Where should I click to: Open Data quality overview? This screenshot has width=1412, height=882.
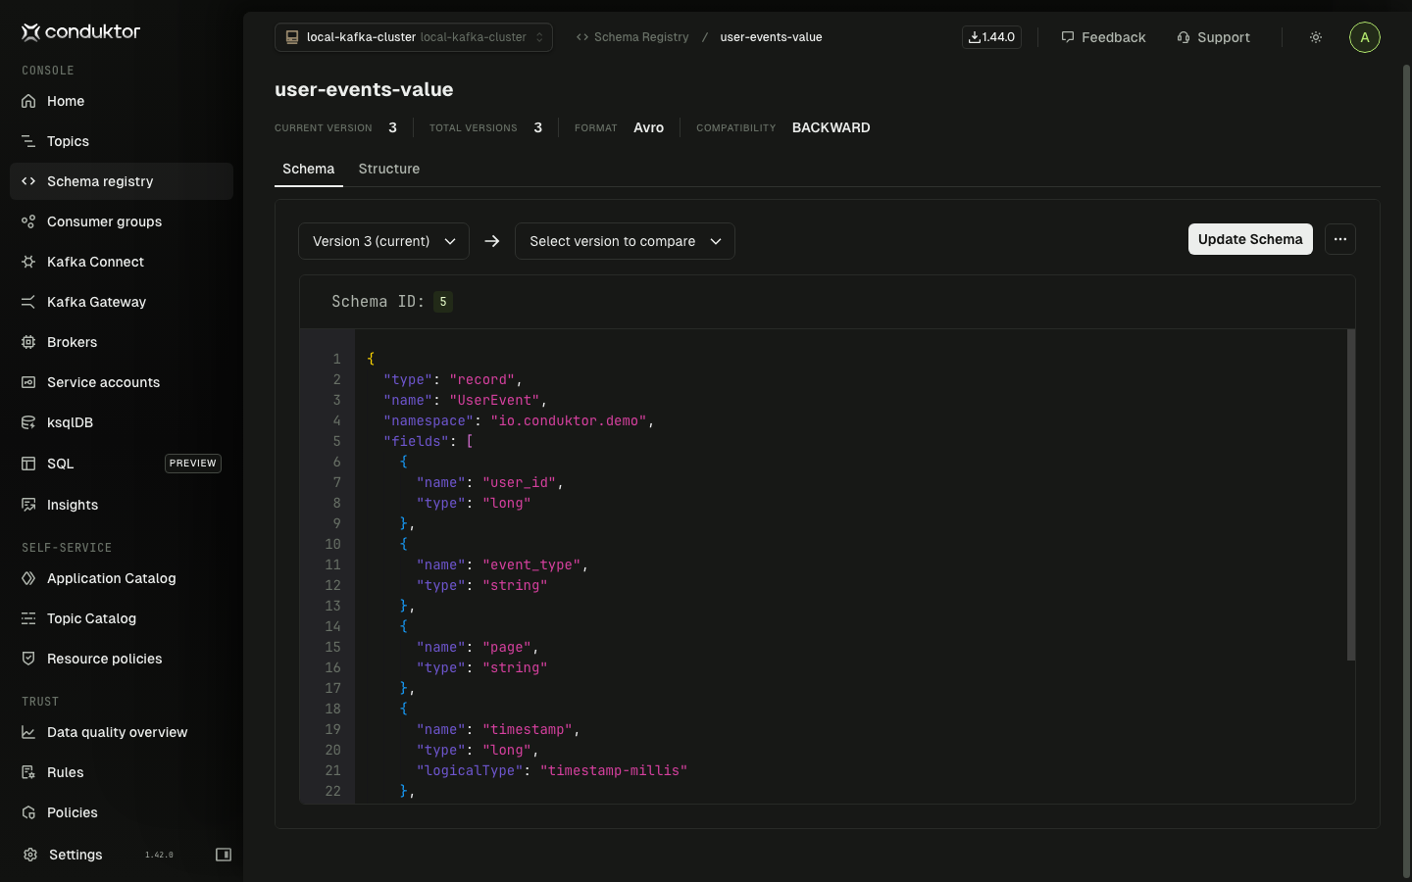click(x=117, y=732)
